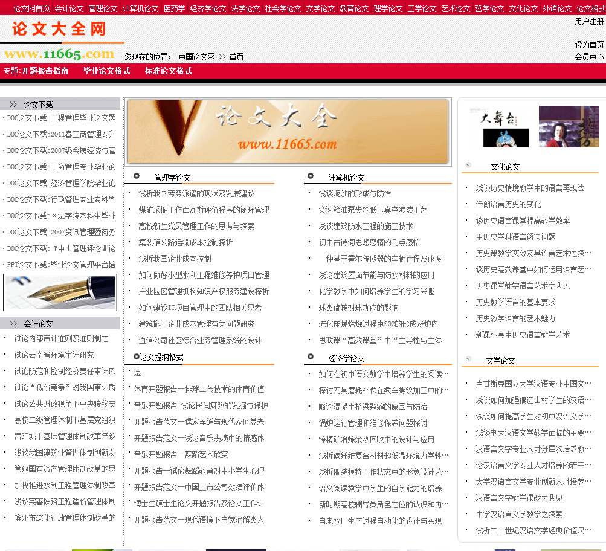The image size is (606, 551).
Task: Open the 管理论文 nav menu item
Action: [x=103, y=8]
